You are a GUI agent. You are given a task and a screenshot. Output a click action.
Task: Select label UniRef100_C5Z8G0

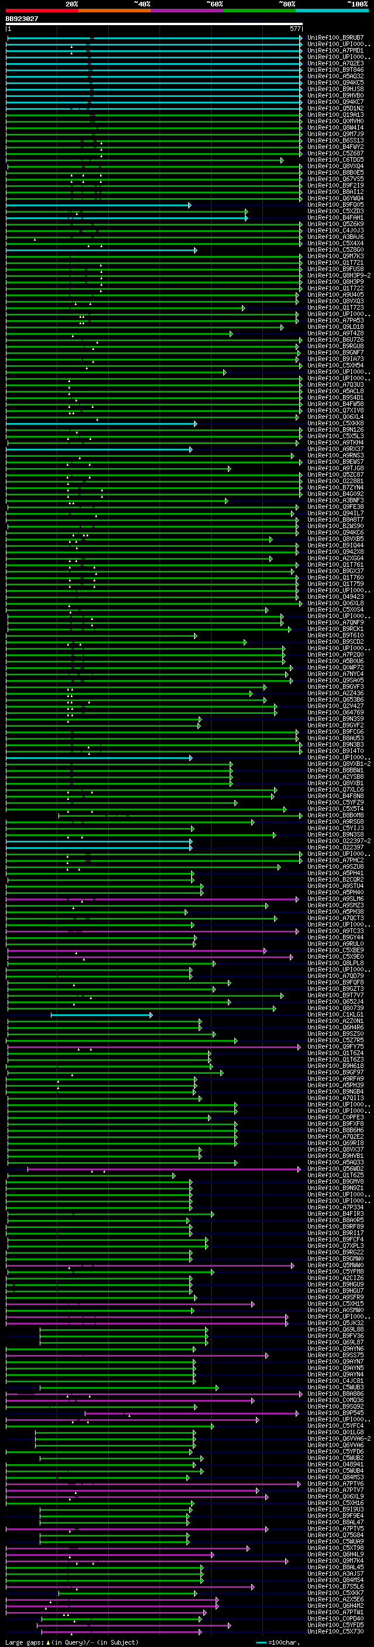click(335, 249)
